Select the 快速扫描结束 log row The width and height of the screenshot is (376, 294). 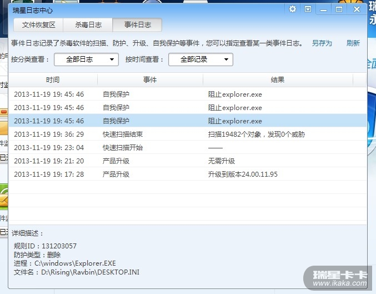(188, 134)
